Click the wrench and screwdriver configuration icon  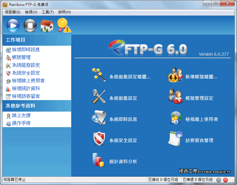(x=99, y=96)
